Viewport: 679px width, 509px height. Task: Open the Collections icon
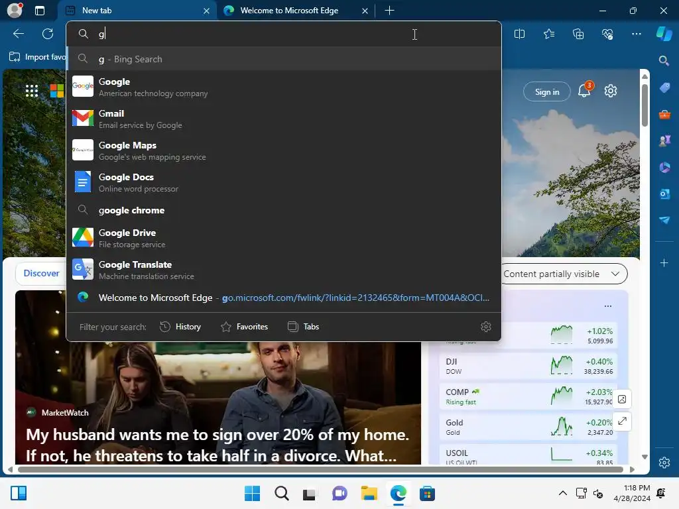(x=578, y=34)
